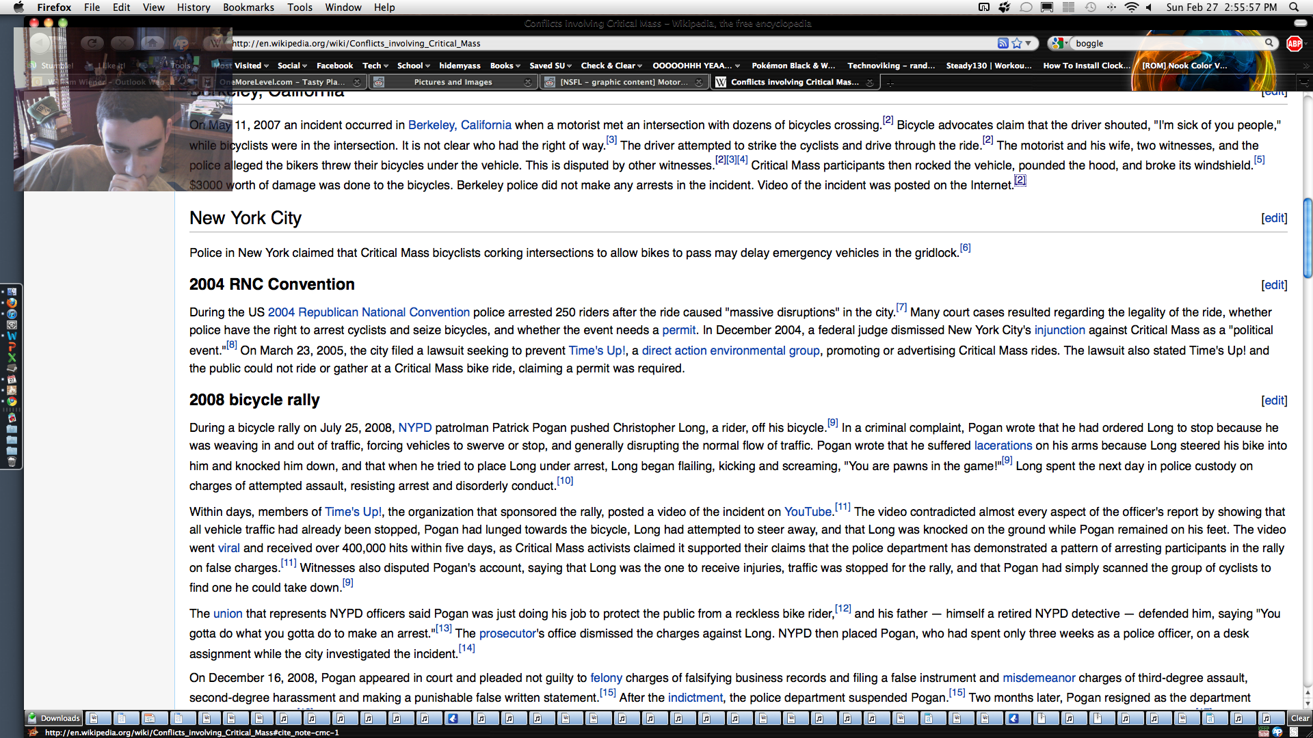Click the Wi-Fi status icon

point(1132,8)
